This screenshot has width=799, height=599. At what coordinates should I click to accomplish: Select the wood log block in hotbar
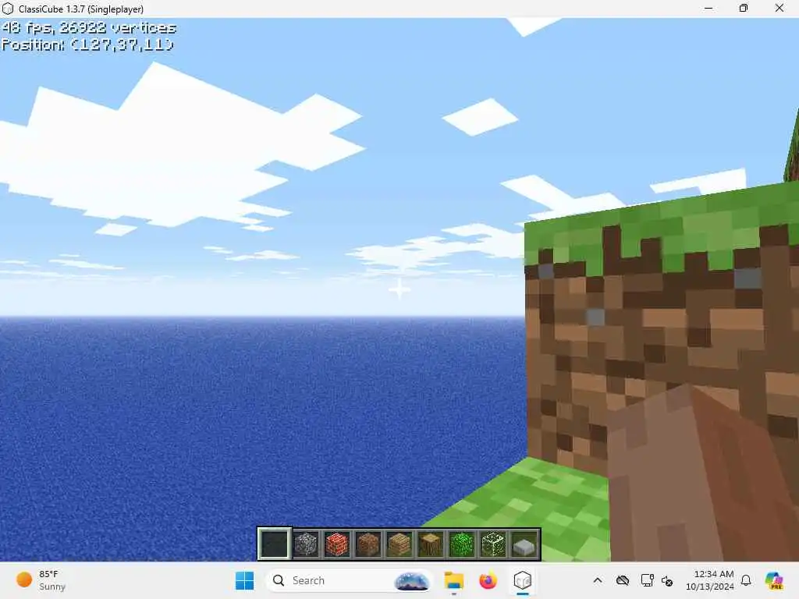pyautogui.click(x=430, y=544)
